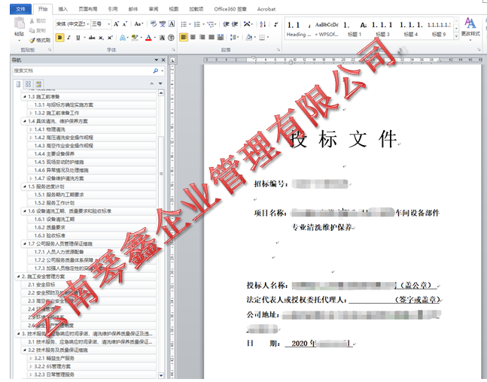Click the magnifier in navigation search box
This screenshot has width=487, height=382.
[156, 71]
